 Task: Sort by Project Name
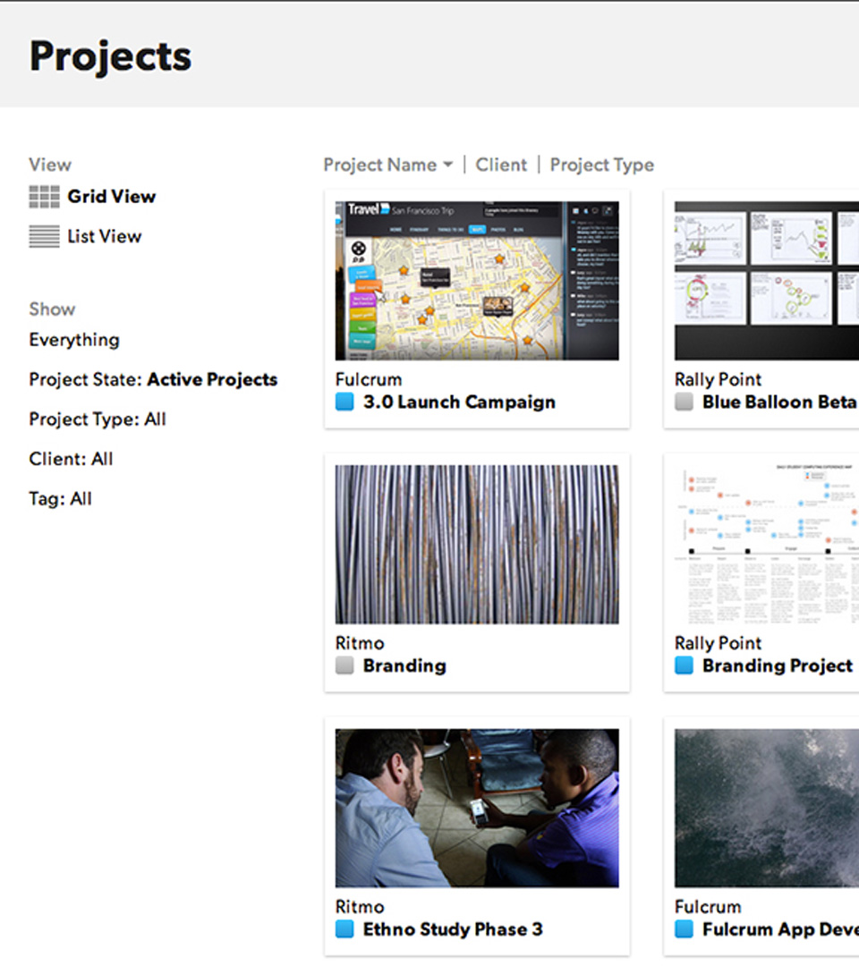pyautogui.click(x=380, y=165)
